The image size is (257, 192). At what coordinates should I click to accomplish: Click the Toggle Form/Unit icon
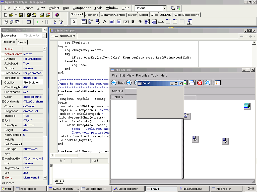[x=17, y=22]
